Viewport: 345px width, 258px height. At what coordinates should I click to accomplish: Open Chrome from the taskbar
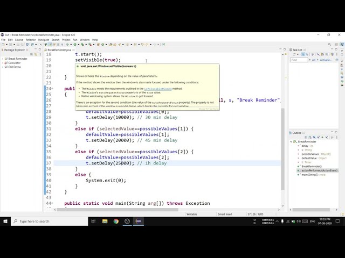tap(116, 221)
